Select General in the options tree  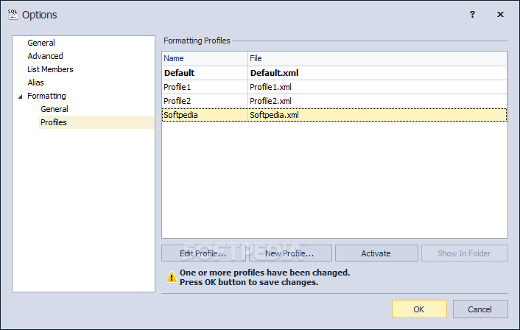41,43
